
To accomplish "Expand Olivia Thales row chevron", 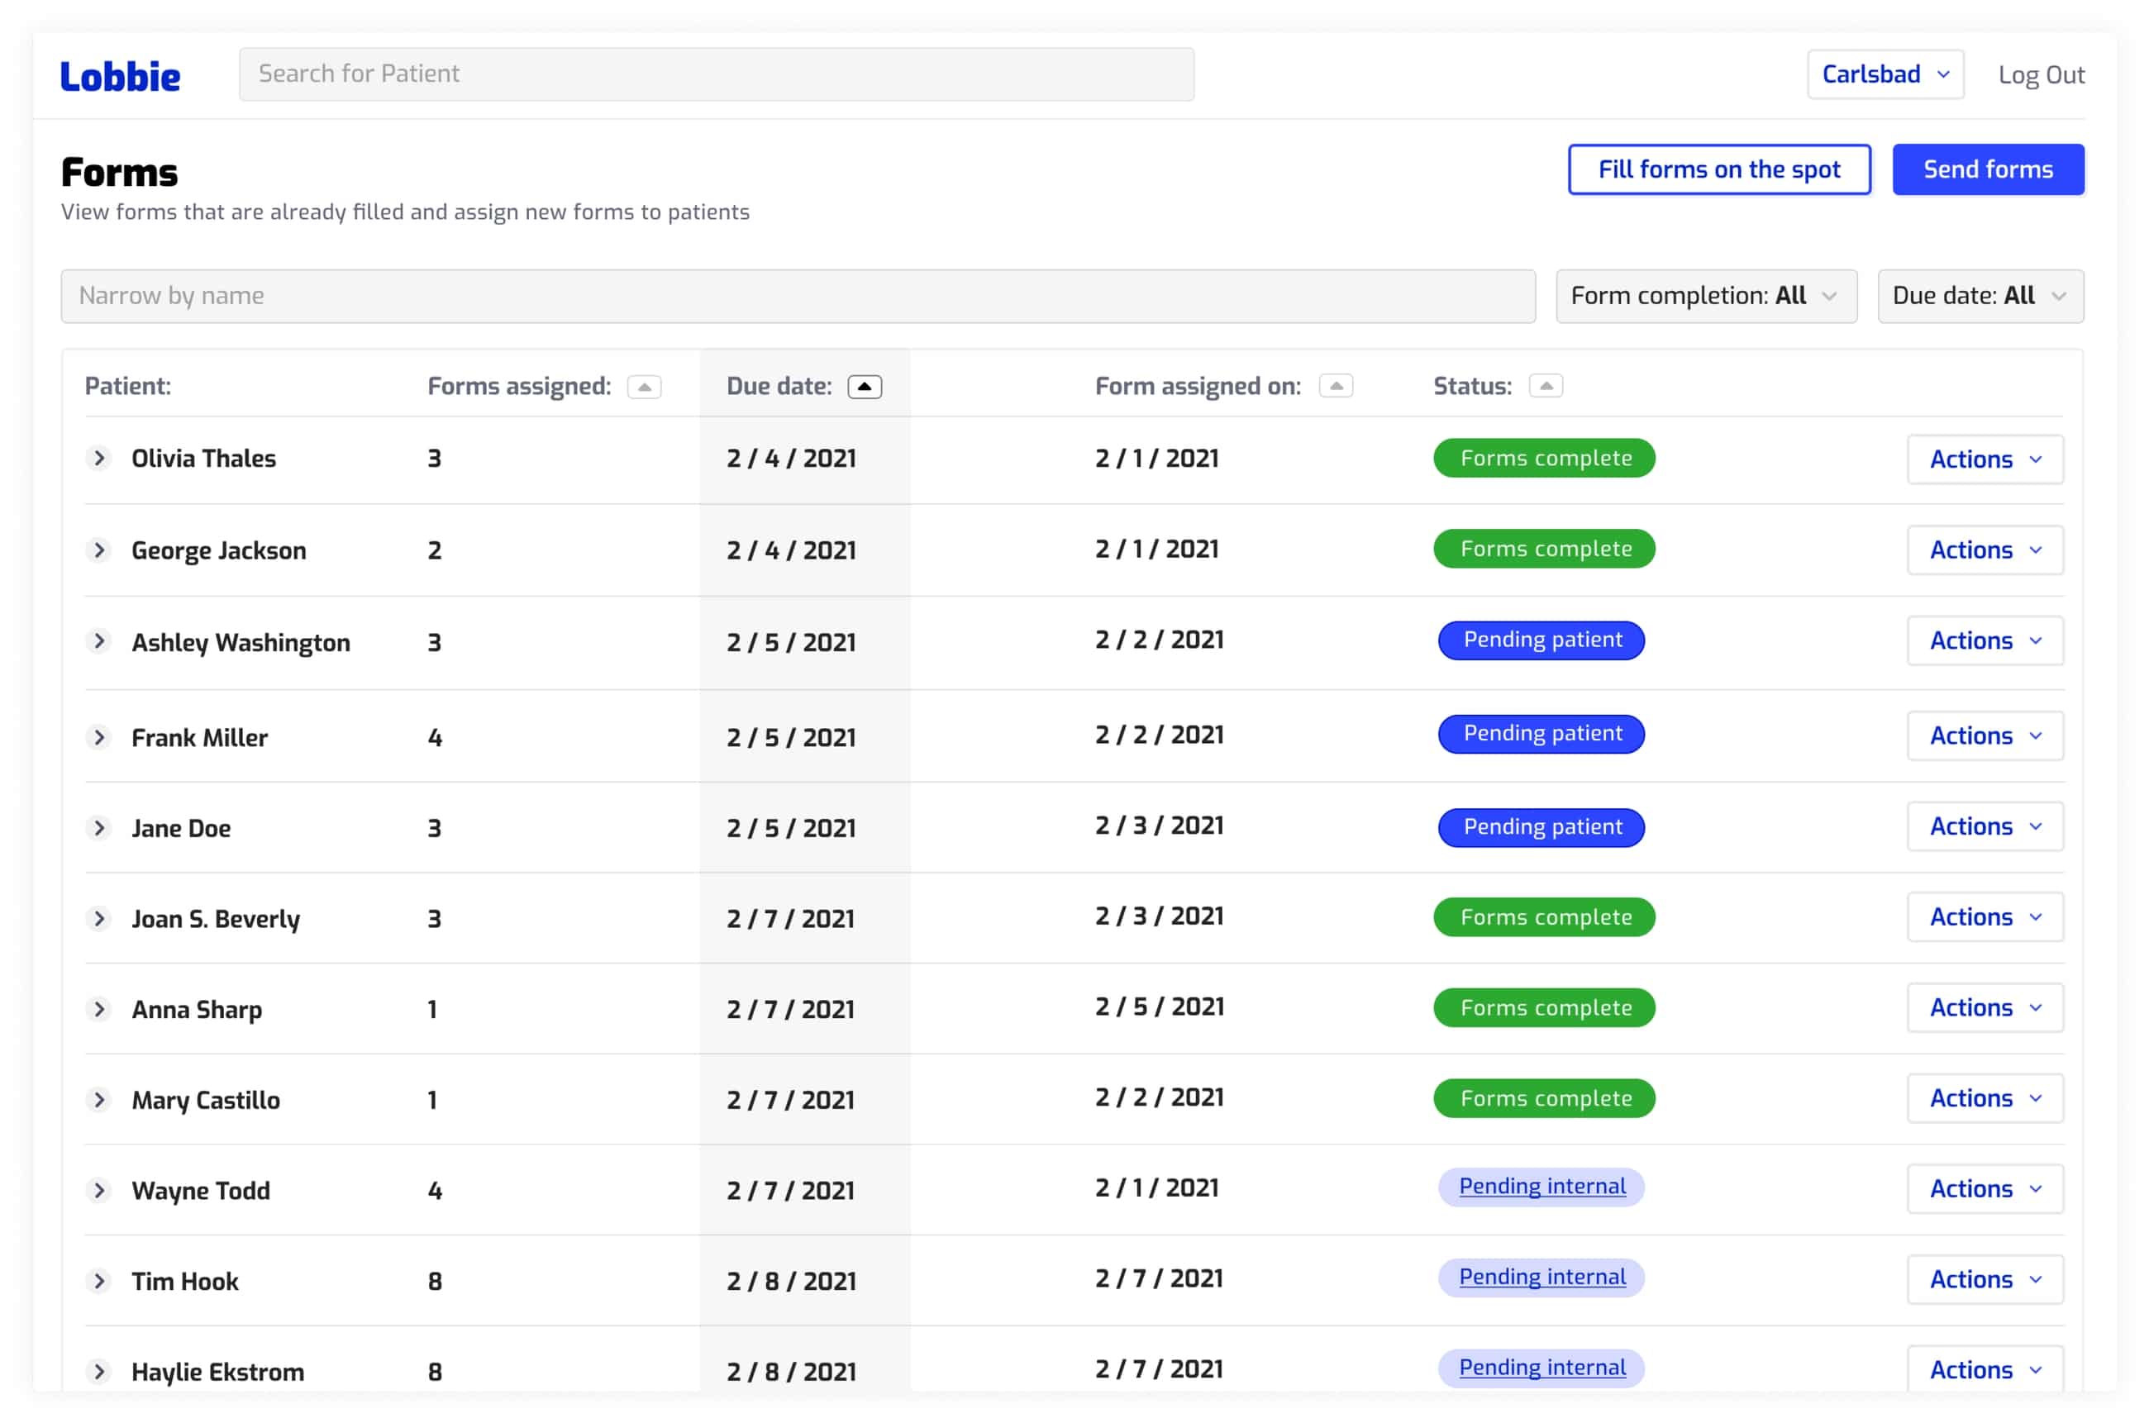I will click(99, 459).
